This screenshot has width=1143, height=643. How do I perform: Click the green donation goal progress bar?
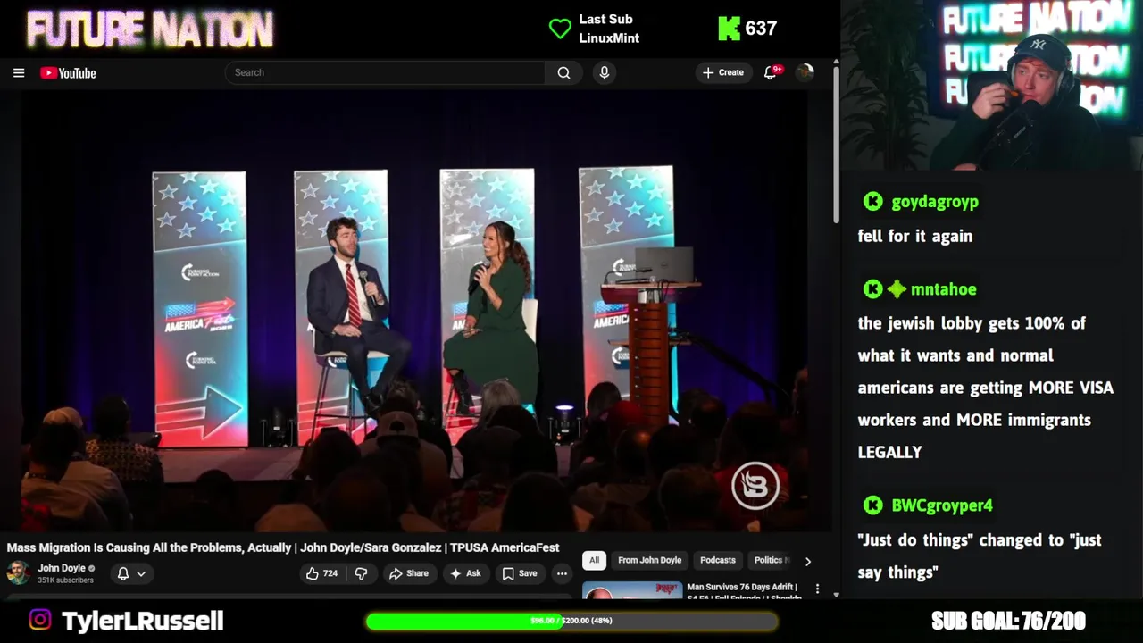click(x=571, y=621)
